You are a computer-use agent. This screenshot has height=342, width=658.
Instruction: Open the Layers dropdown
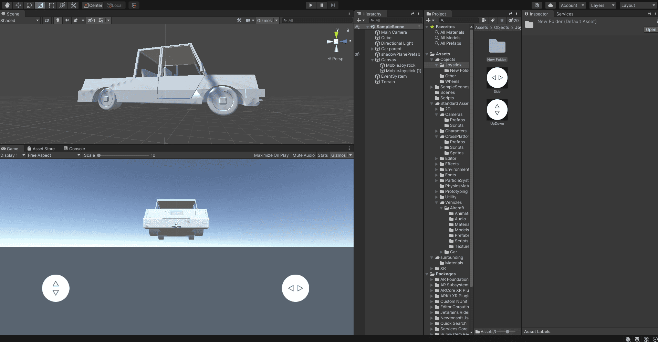click(x=602, y=5)
